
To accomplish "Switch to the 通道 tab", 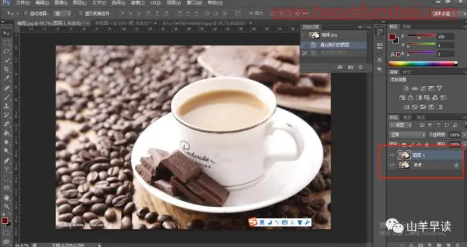I will pos(407,118).
